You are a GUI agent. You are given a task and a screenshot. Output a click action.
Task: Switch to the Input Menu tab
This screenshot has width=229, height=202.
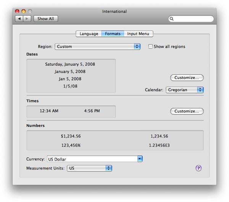click(138, 34)
